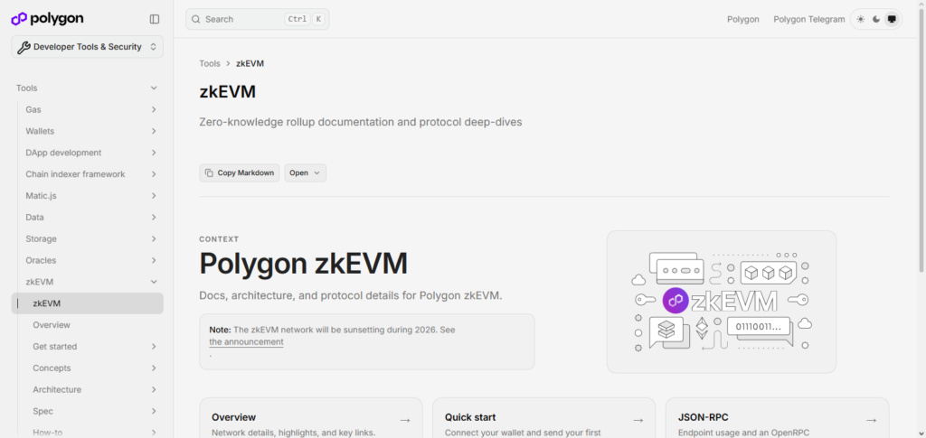The width and height of the screenshot is (926, 438).
Task: Click the search magnifier icon
Action: (x=196, y=19)
